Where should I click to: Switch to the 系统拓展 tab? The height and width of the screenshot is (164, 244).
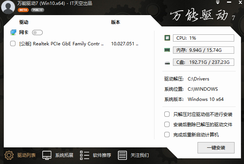[58, 155]
